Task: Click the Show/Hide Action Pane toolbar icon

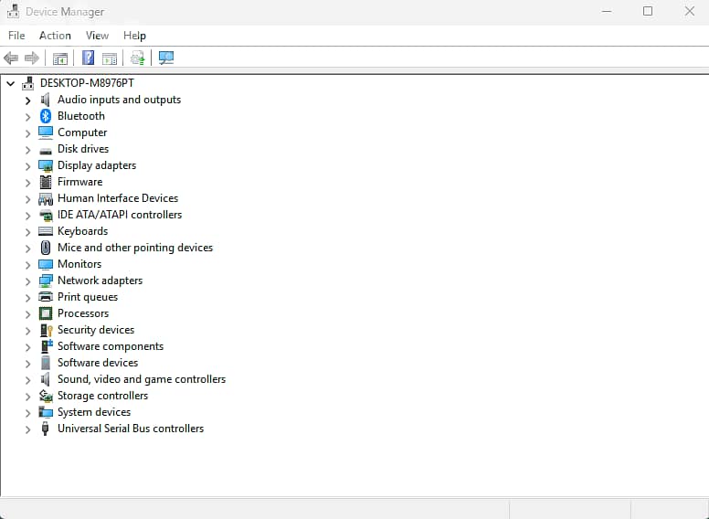Action: click(110, 58)
